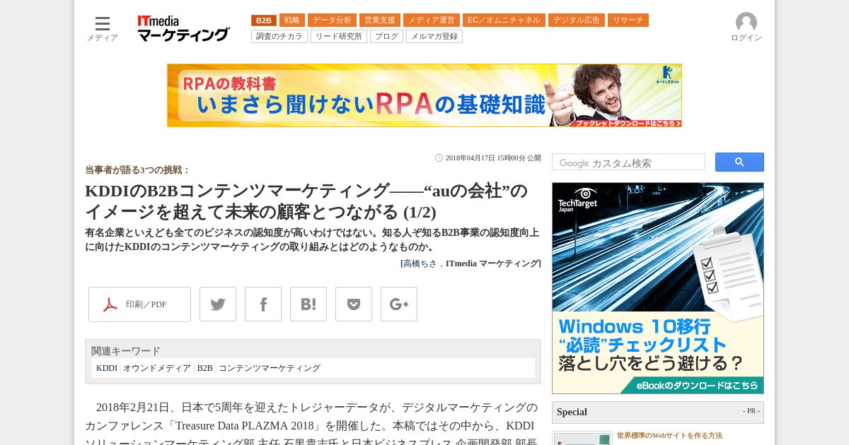Click the RPAの教科書 banner ad
The image size is (849, 445).
(424, 95)
